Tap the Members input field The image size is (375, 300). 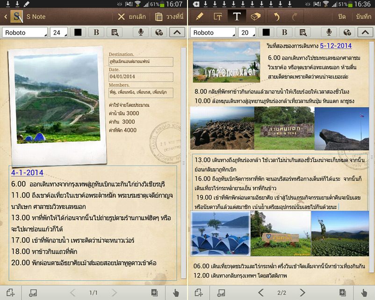click(x=141, y=92)
